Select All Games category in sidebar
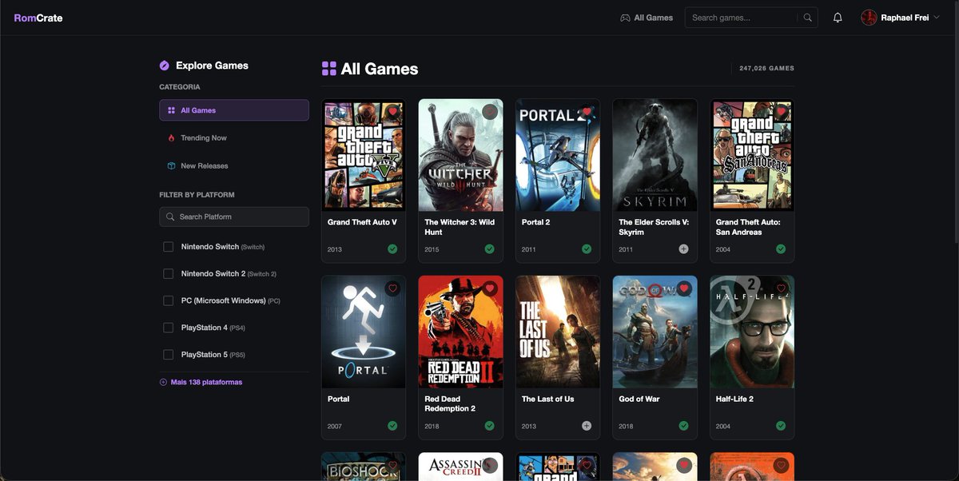 (234, 110)
